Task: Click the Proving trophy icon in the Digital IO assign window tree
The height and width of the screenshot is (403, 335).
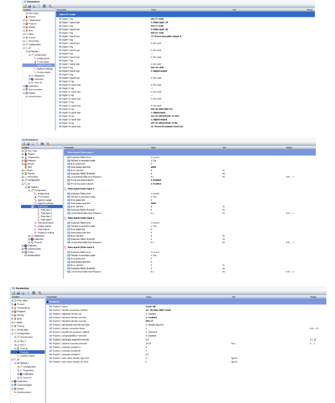Action: click(x=26, y=37)
